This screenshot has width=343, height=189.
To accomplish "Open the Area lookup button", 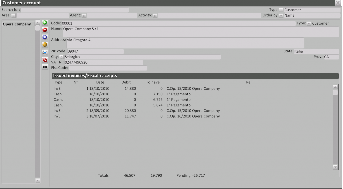I will click(14, 15).
